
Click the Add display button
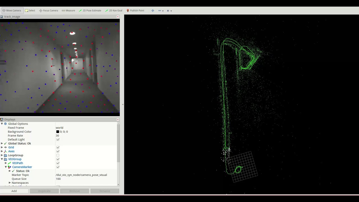[x=14, y=191]
